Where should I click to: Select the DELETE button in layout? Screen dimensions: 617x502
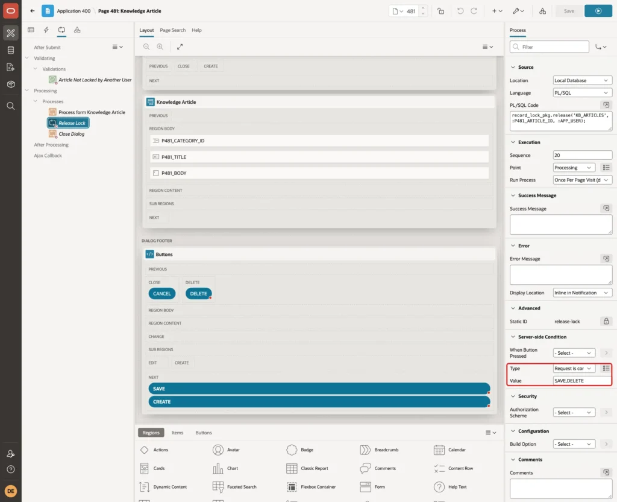coord(198,294)
